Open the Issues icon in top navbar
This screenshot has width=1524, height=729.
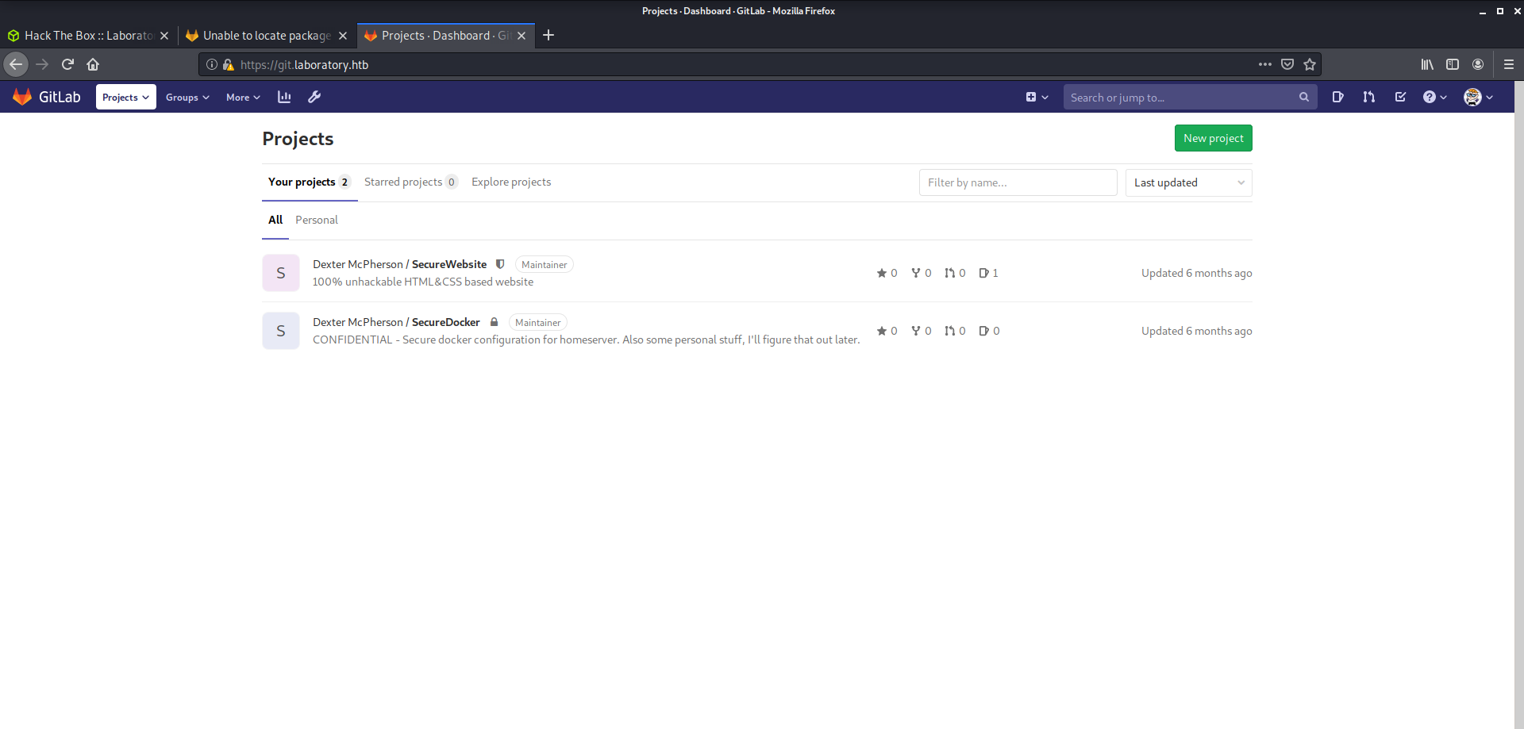(1337, 97)
